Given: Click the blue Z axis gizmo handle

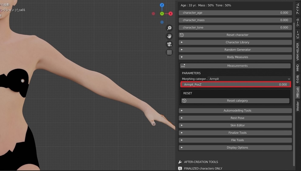Looking at the screenshot, I should [x=162, y=5].
